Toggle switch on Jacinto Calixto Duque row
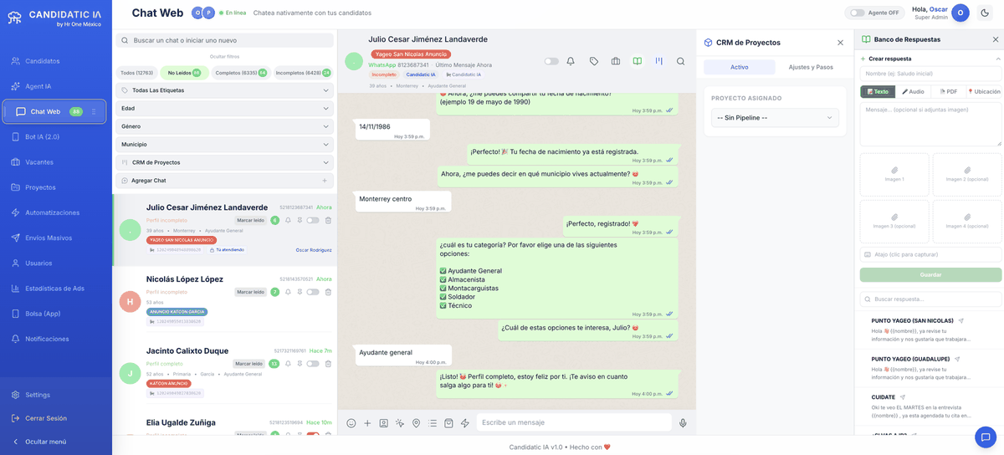 click(x=313, y=364)
